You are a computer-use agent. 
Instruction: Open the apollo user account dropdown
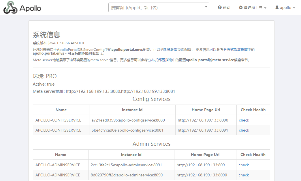point(285,7)
